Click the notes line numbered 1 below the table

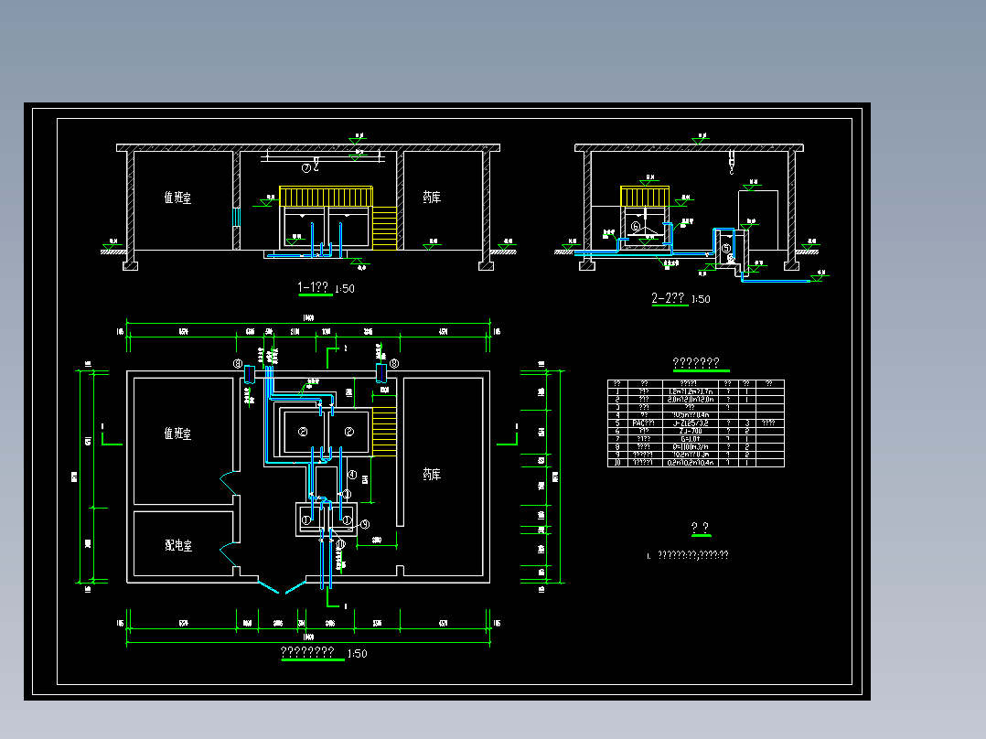point(688,555)
